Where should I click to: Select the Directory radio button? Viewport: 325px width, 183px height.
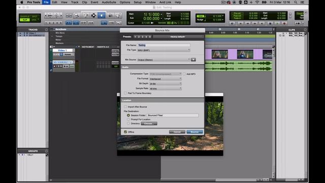pyautogui.click(x=128, y=124)
